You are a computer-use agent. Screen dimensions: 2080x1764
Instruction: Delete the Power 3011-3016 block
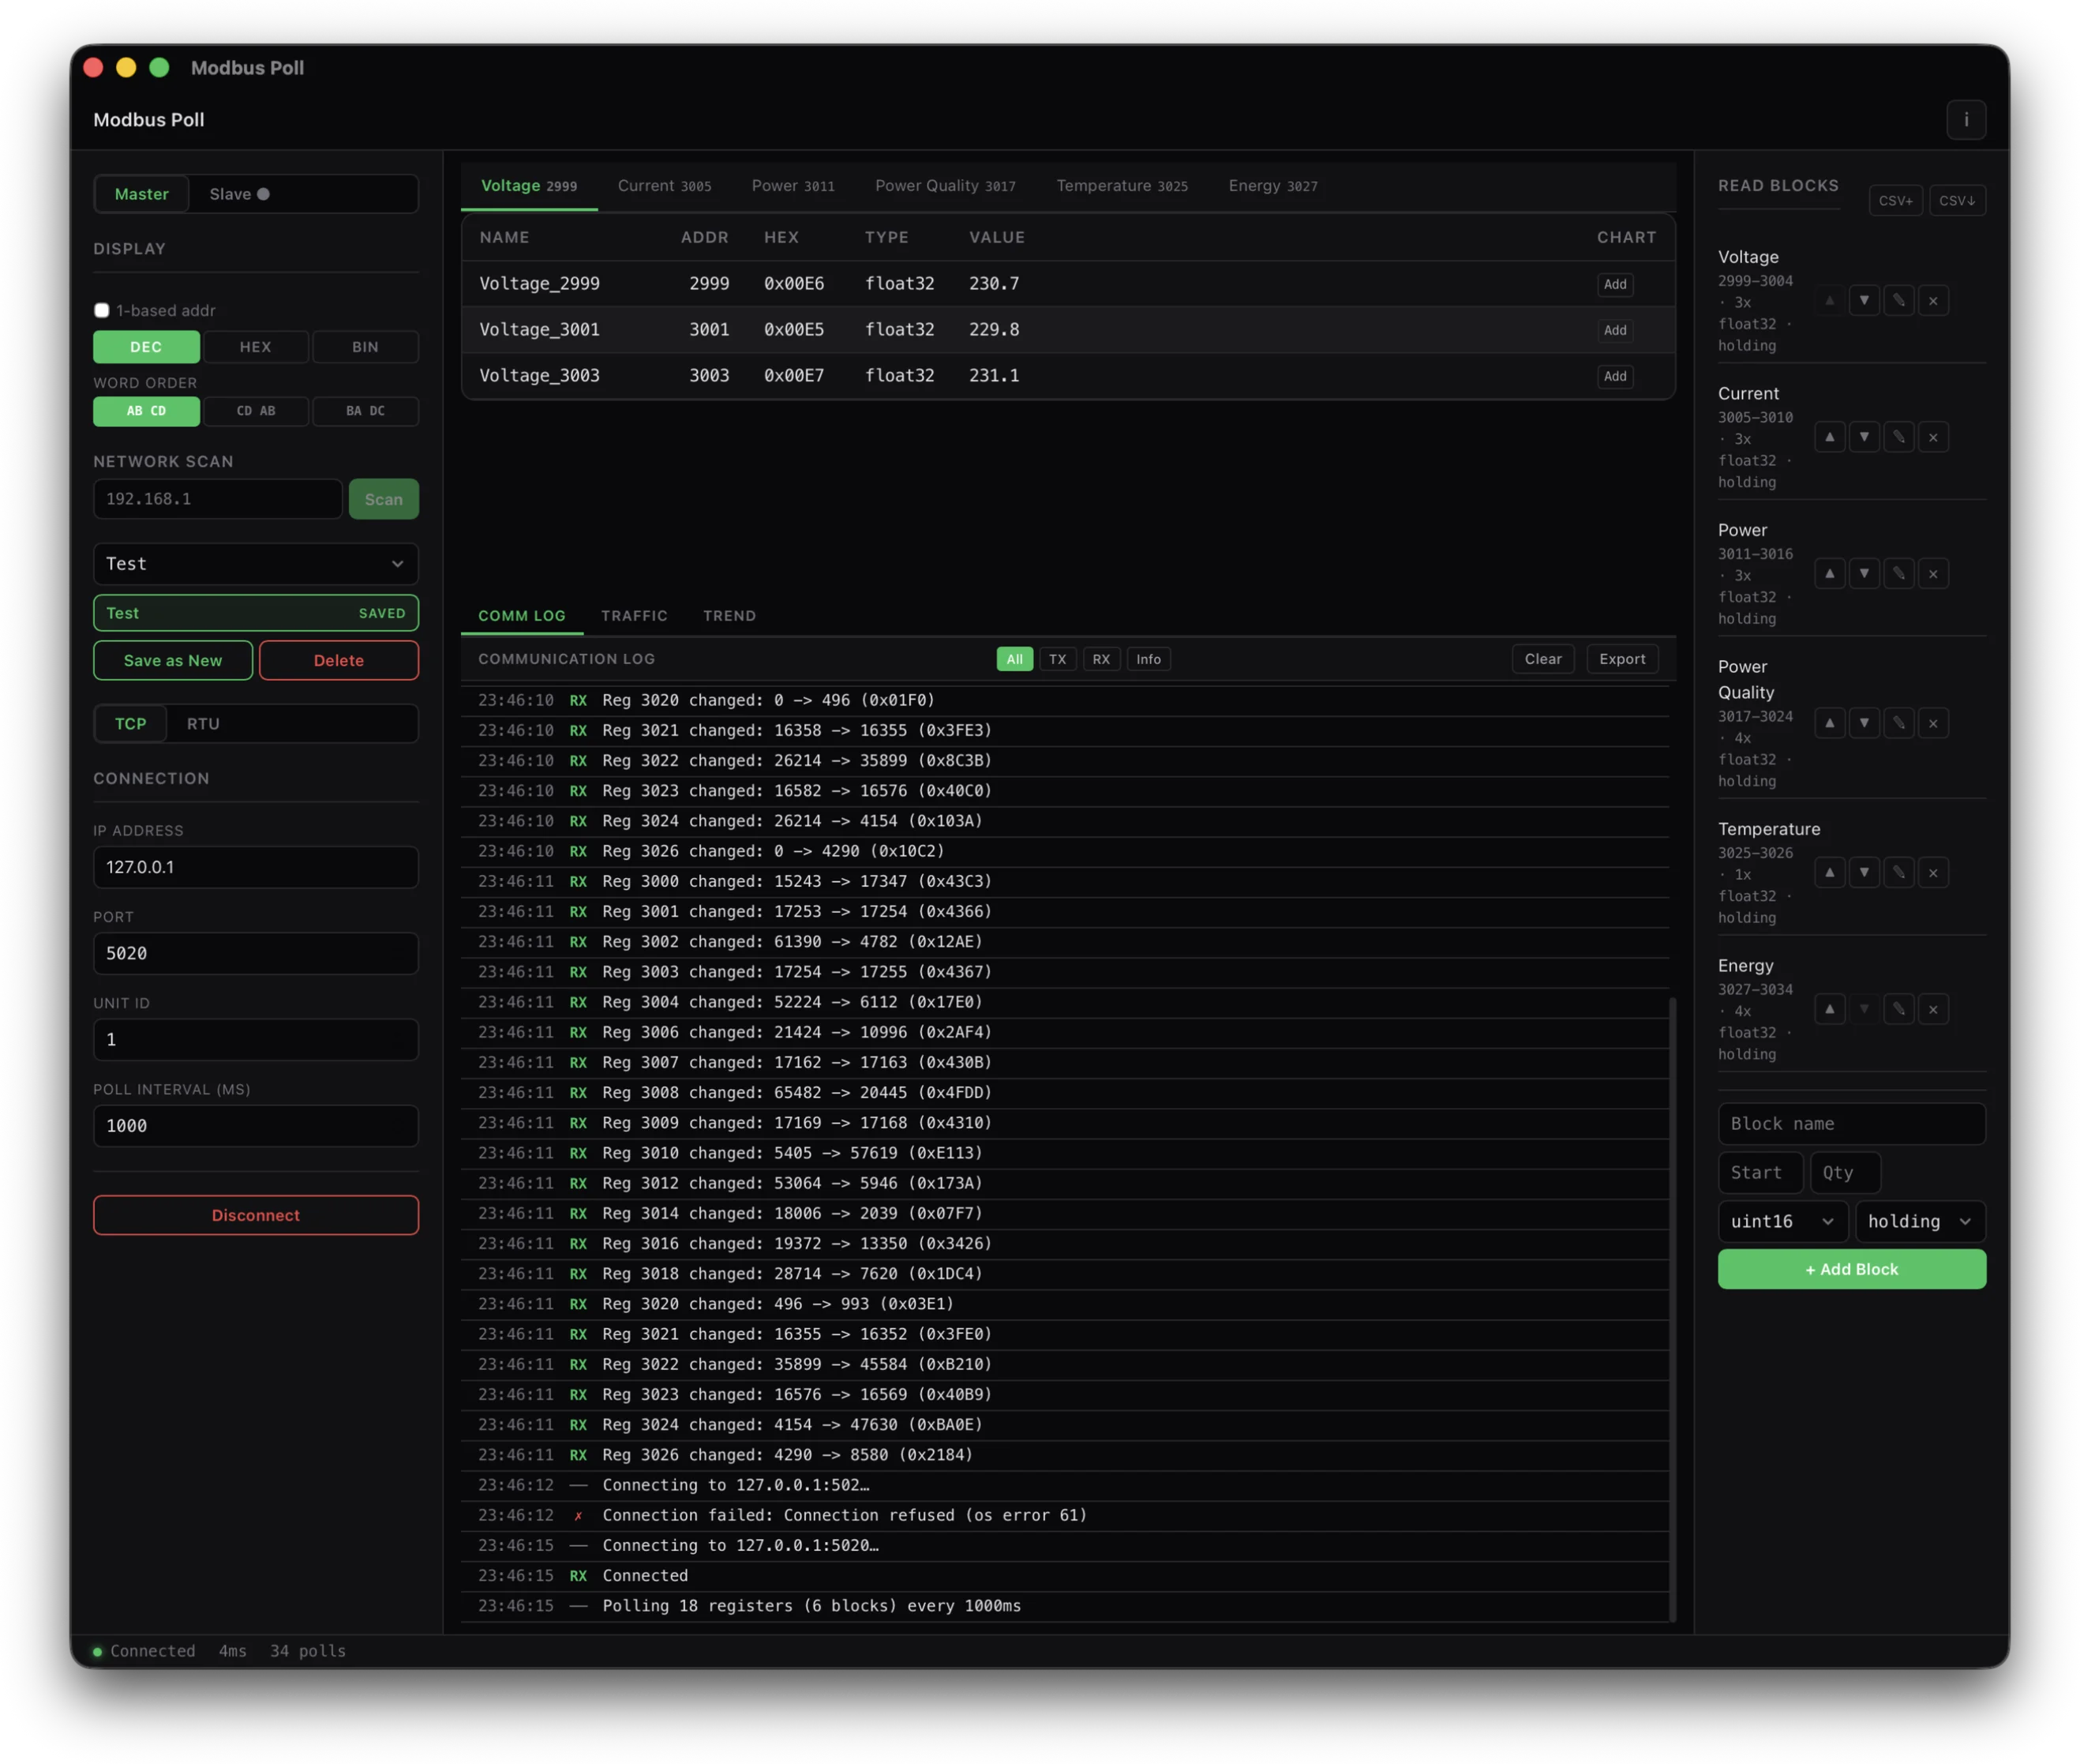tap(1932, 574)
